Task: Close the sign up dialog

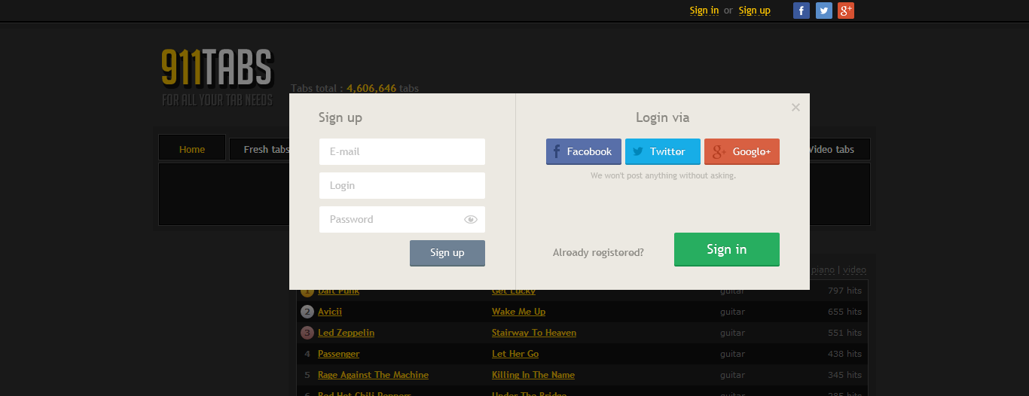Action: click(x=795, y=108)
